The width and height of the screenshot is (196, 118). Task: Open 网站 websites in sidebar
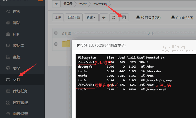[17, 23]
